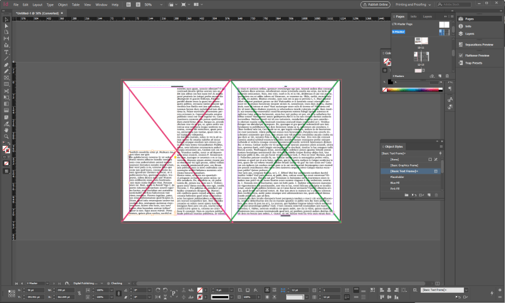Open the Layout menu
The width and height of the screenshot is (505, 303).
(x=37, y=5)
